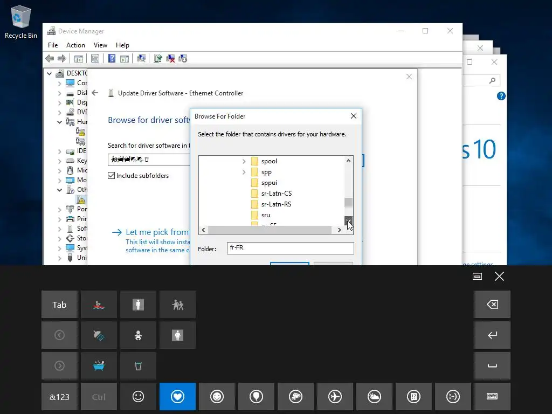Image resolution: width=552 pixels, height=414 pixels.
Task: Click the Forward arrow in Device Manager toolbar
Action: click(x=61, y=58)
